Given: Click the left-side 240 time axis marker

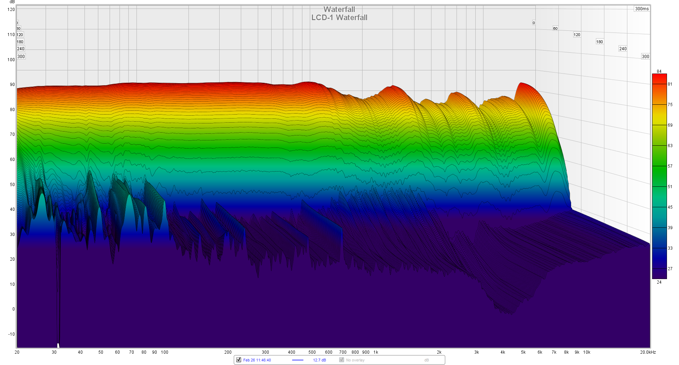Looking at the screenshot, I should point(21,49).
